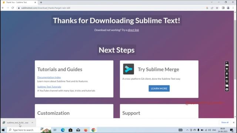Reload the page with refresh icon
Screen dimensions: 237x133
click(x=13, y=8)
